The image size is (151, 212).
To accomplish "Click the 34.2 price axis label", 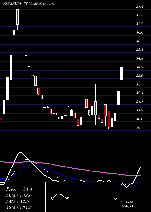I will (x=140, y=67).
